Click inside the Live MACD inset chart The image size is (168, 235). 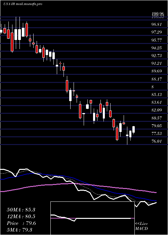[92, 218]
